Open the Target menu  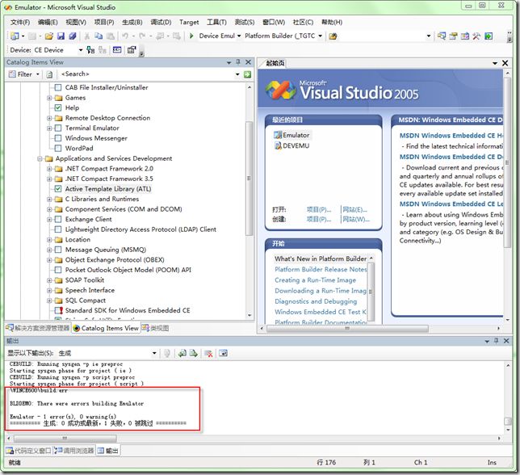[x=189, y=23]
